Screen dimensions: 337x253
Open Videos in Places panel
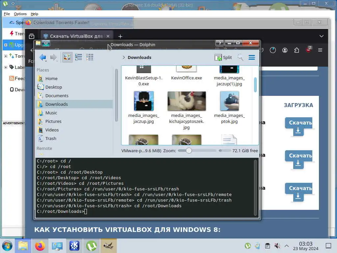[74, 130]
